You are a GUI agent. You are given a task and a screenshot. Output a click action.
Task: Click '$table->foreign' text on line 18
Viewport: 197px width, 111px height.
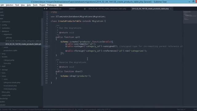[74, 51]
